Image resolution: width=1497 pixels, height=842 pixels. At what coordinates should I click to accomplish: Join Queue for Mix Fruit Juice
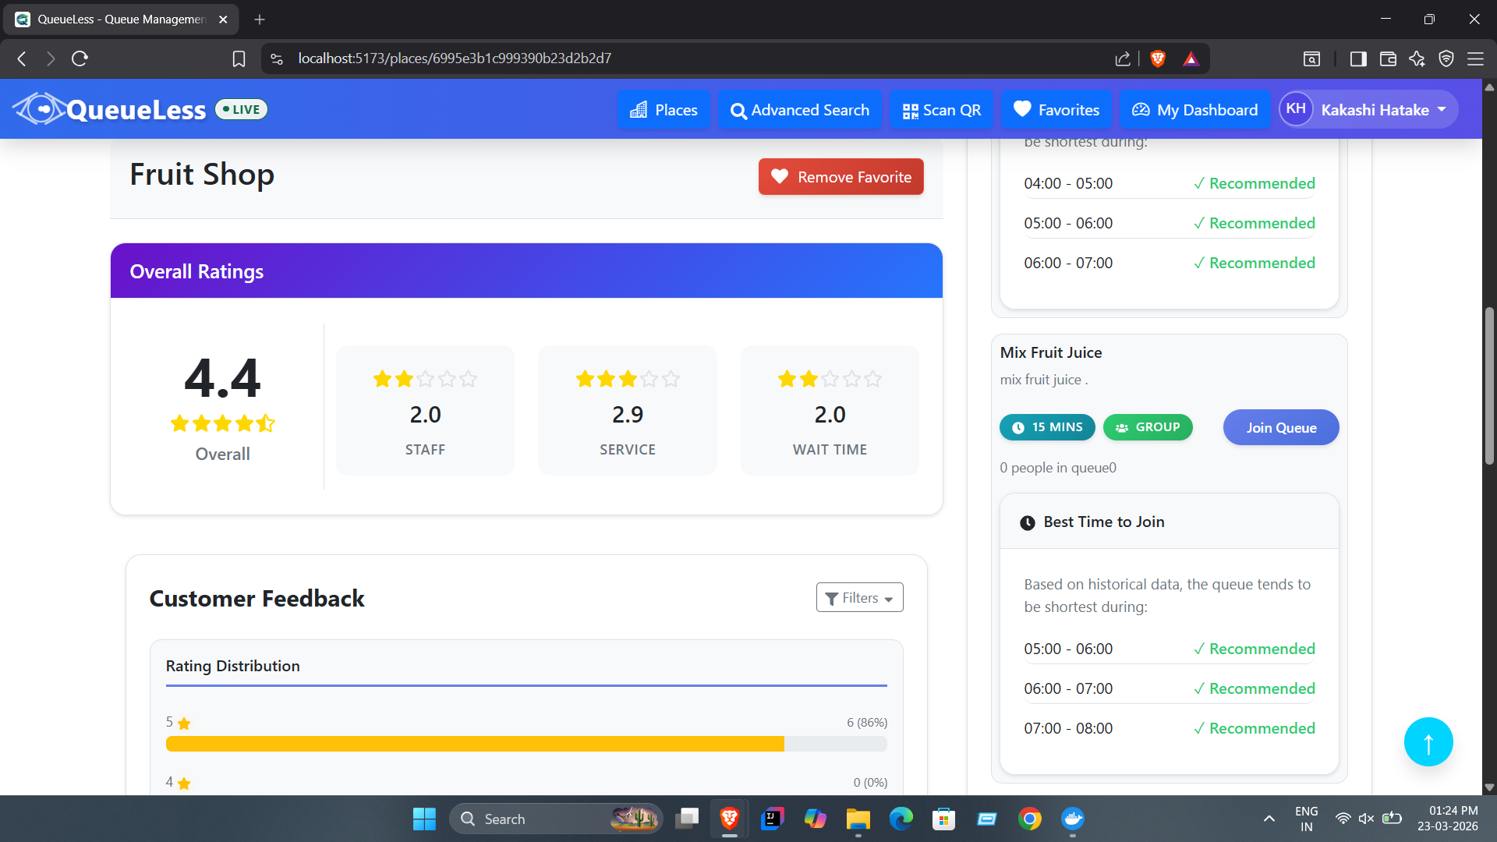[1280, 427]
